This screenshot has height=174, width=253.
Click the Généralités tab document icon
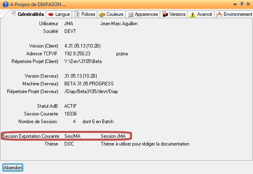point(13,14)
